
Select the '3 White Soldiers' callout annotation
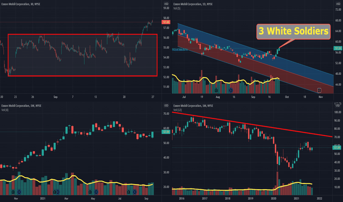click(x=293, y=32)
